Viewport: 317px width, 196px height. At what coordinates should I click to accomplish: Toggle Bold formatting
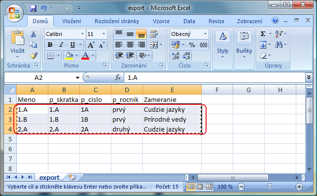(x=50, y=45)
